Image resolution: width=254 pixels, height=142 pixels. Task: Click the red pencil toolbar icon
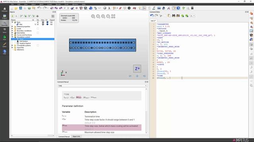120,8
